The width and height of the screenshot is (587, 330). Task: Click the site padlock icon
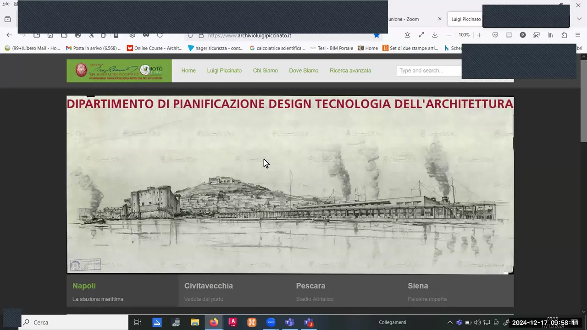[x=201, y=35]
